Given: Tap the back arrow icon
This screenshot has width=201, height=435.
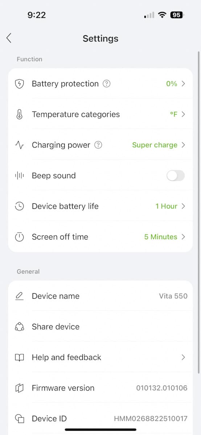Looking at the screenshot, I should coord(9,38).
